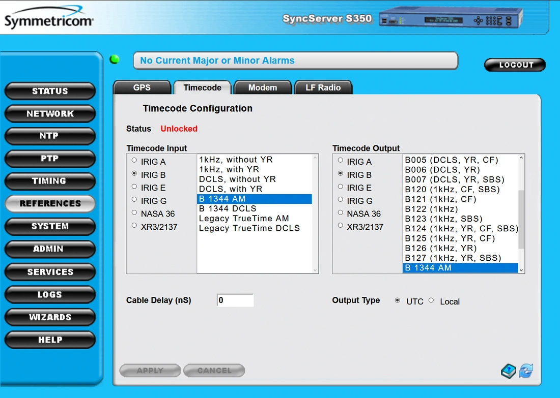Click output list scroll up arrow
This screenshot has width=560, height=398.
coord(521,158)
